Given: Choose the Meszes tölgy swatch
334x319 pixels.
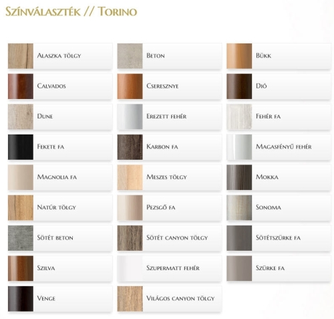Looking at the screenshot, I should coord(130,177).
